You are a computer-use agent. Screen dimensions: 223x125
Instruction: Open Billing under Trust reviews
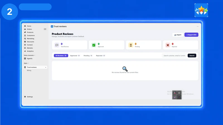tap(29, 71)
